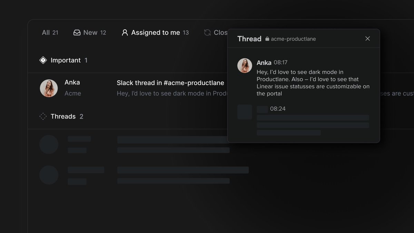This screenshot has width=414, height=233.
Task: Open the All tab
Action: click(x=50, y=32)
